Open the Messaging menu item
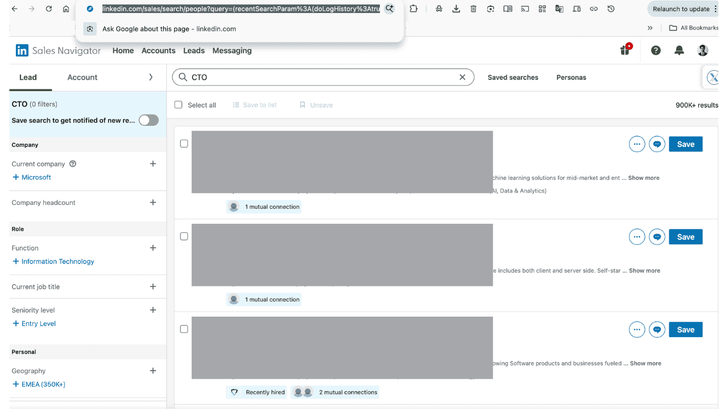Image resolution: width=728 pixels, height=410 pixels. [x=231, y=51]
